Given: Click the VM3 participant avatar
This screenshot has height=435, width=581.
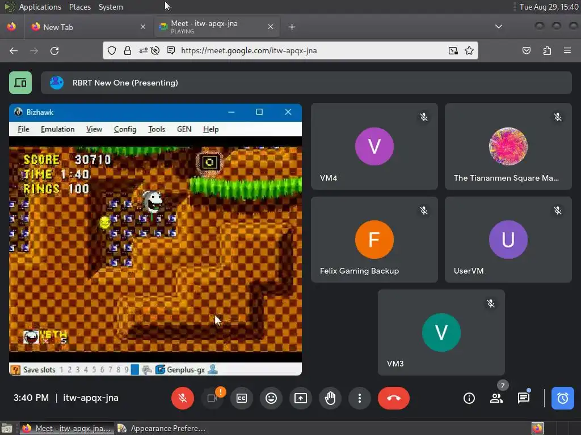Looking at the screenshot, I should [x=441, y=332].
